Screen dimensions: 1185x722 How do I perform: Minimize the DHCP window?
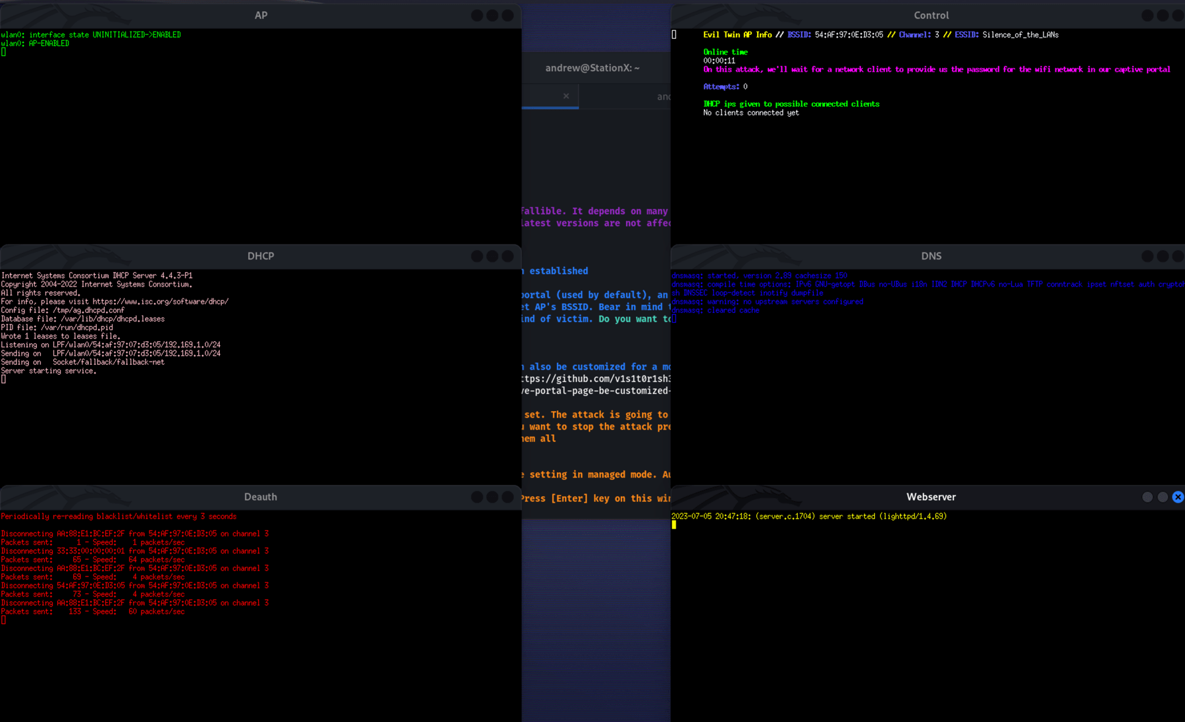pos(477,256)
